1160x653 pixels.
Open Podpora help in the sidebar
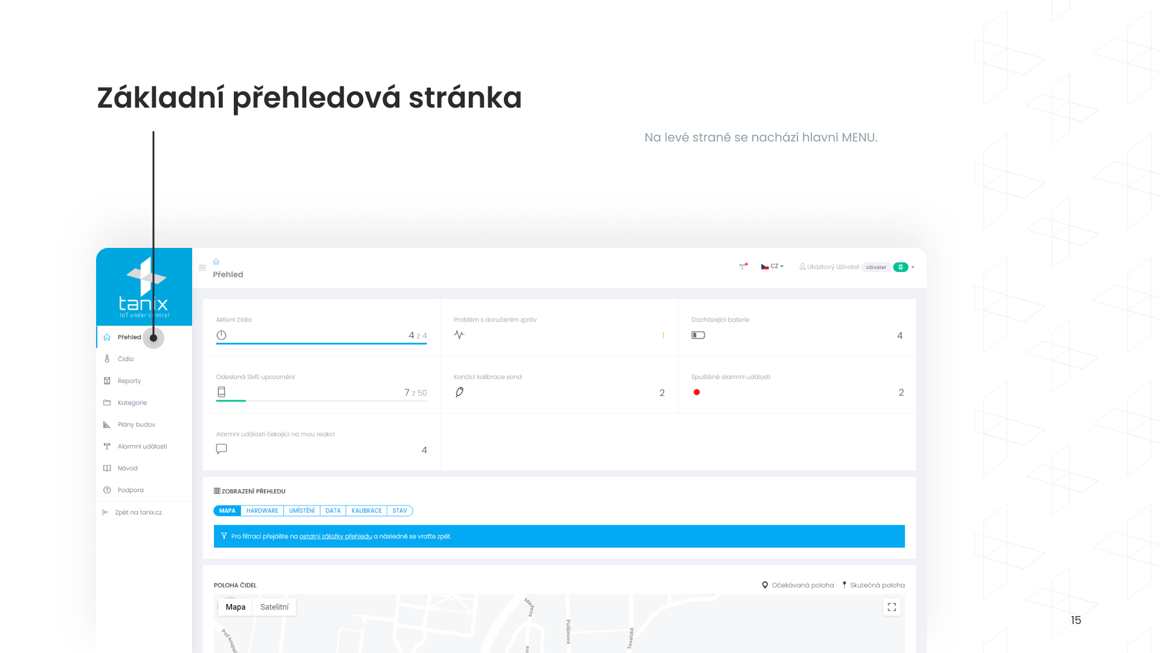(130, 490)
